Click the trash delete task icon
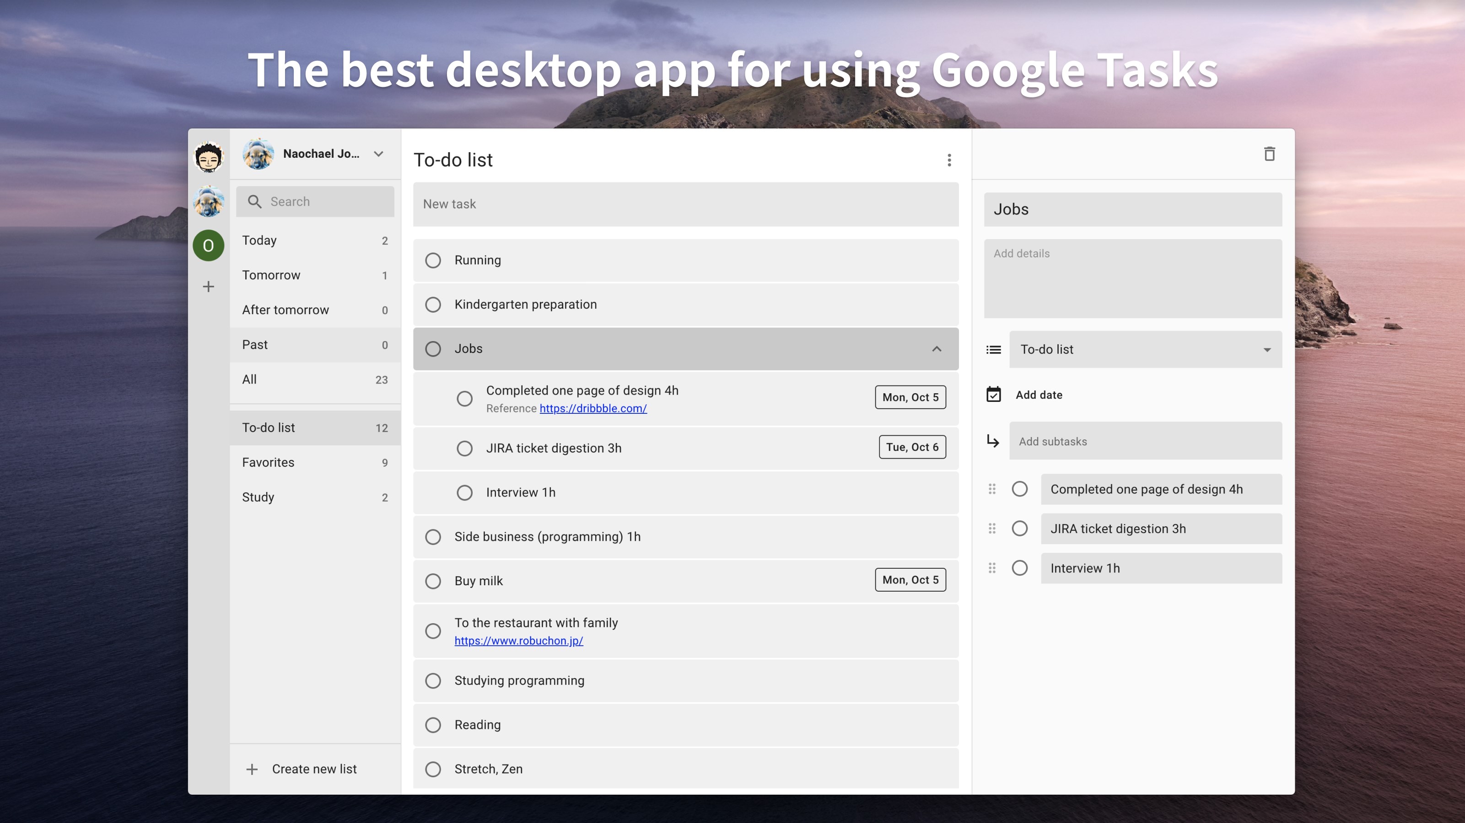 pos(1269,154)
